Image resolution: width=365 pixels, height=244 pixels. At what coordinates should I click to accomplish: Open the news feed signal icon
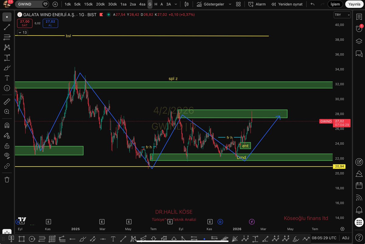(x=359, y=198)
